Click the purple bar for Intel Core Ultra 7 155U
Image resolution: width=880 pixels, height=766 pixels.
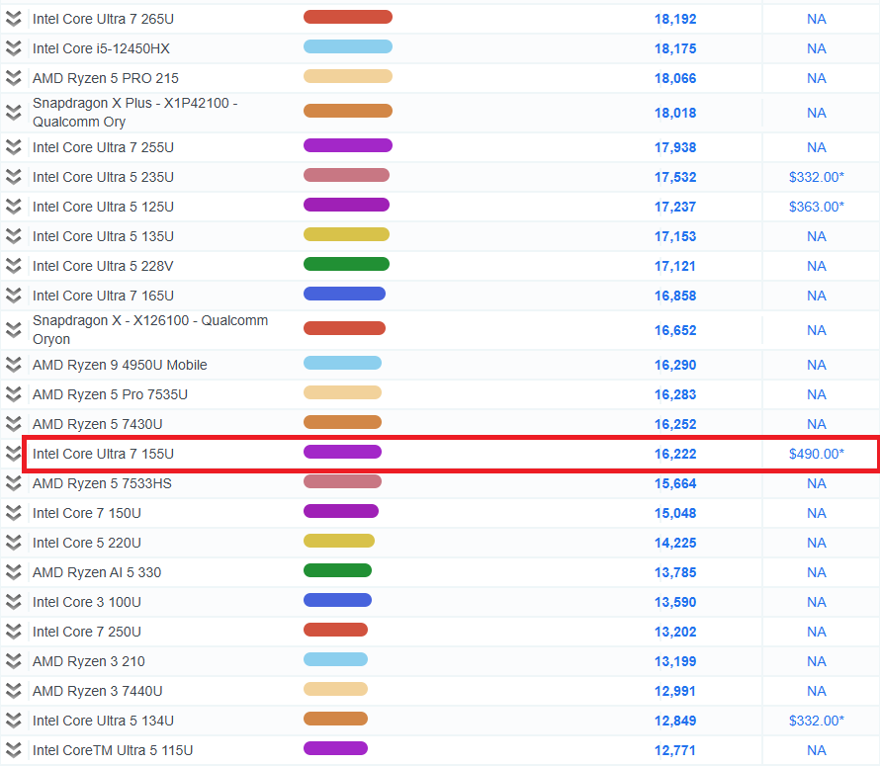(342, 452)
